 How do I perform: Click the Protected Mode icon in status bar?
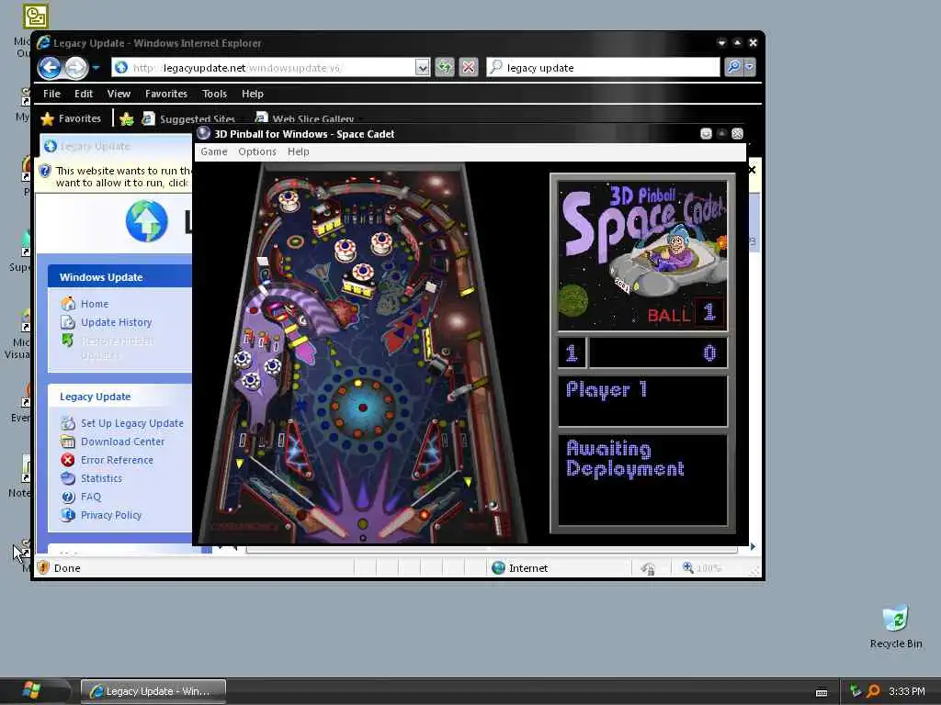648,568
